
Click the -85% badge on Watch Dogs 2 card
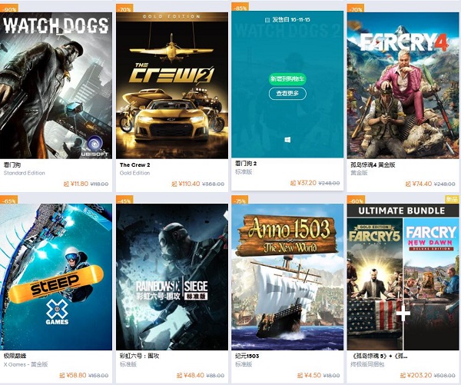point(240,7)
